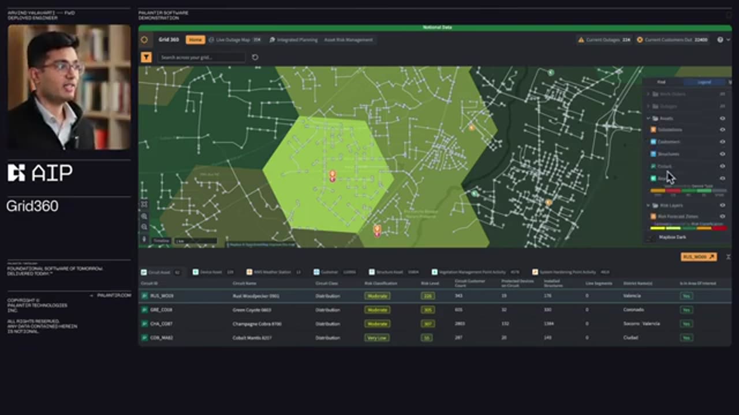Switch to the Home tab

pos(195,40)
